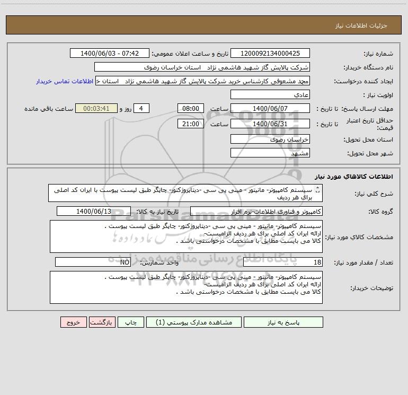This screenshot has height=395, width=408.
Task: Click the remaining days field showing 4
Action: 141,108
